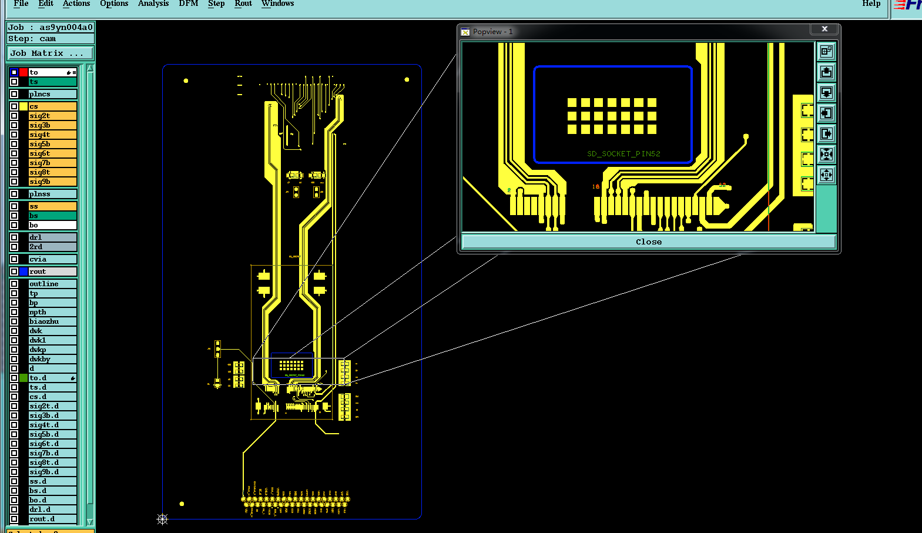Click the red color swatch of layer 'to'

pos(24,72)
